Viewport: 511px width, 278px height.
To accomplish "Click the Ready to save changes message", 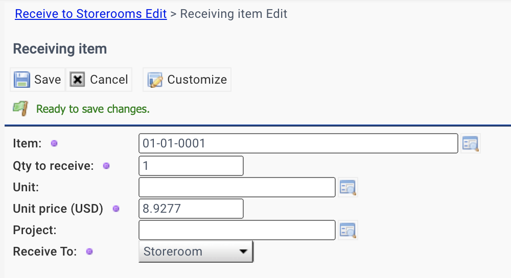I will [93, 109].
